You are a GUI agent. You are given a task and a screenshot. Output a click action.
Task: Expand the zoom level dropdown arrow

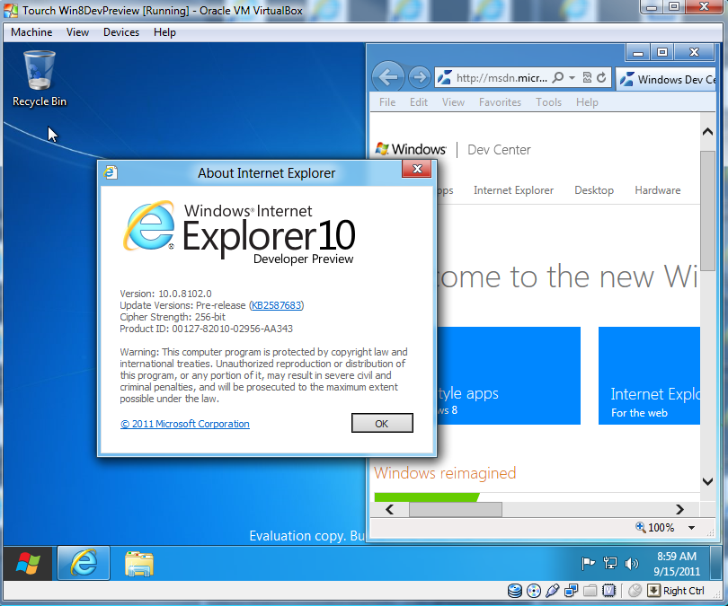point(691,528)
